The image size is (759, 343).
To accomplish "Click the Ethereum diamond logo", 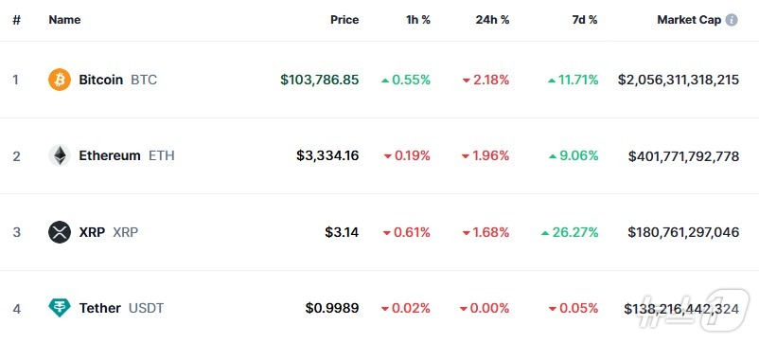I will coord(60,155).
